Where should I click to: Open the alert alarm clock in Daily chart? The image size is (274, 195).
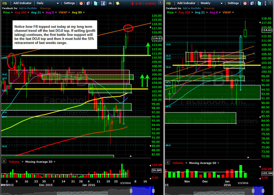(x=81, y=3)
